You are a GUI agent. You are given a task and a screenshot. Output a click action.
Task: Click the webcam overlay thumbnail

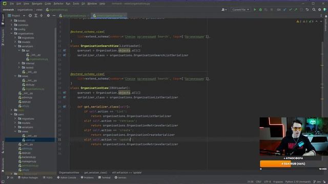coord(294,136)
